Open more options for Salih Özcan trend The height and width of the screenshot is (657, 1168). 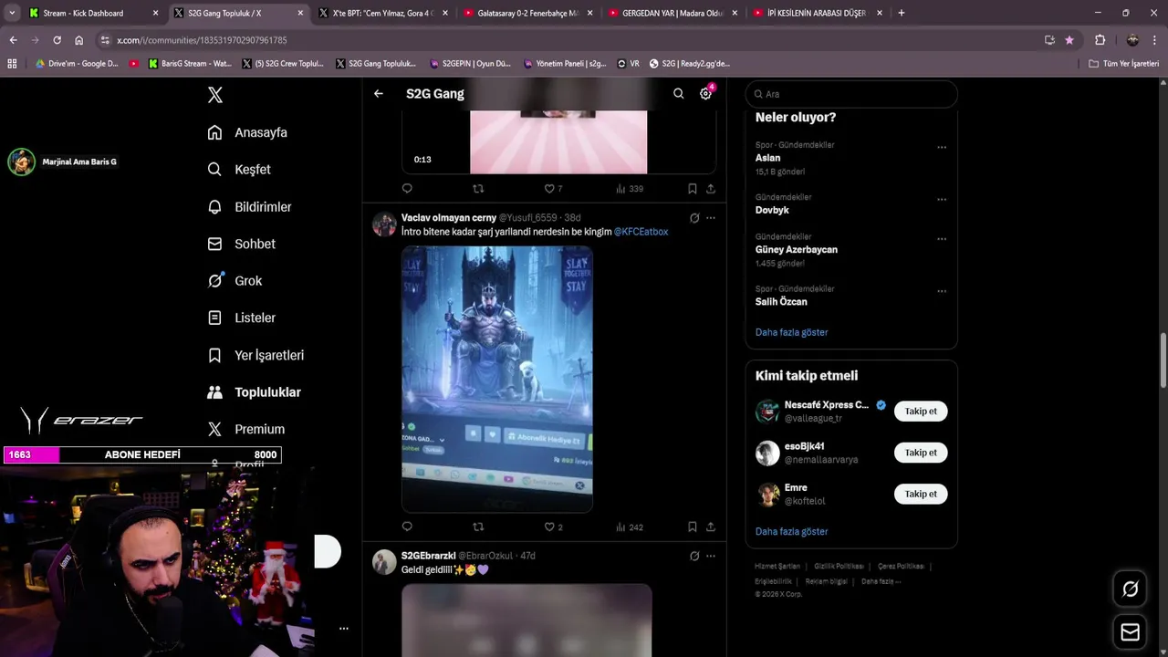pos(942,291)
